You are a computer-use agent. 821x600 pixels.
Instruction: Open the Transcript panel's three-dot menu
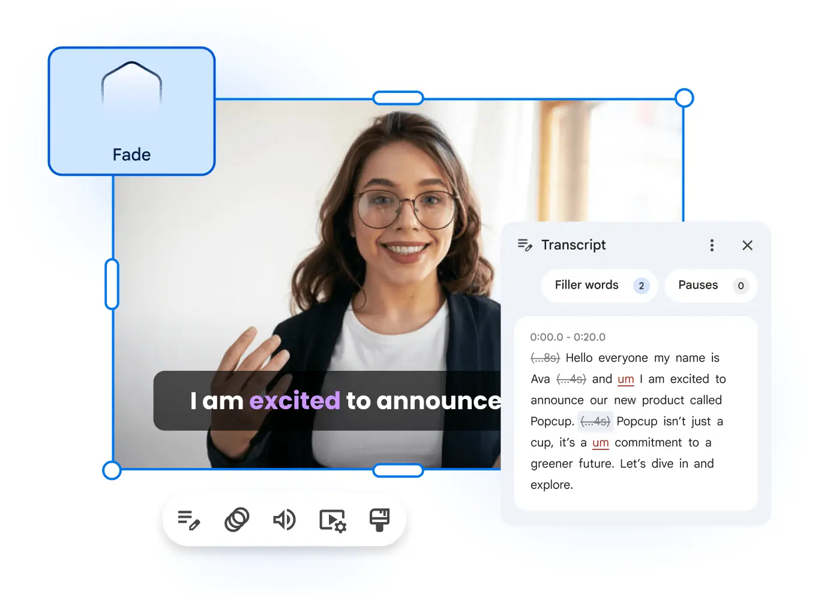(x=712, y=245)
